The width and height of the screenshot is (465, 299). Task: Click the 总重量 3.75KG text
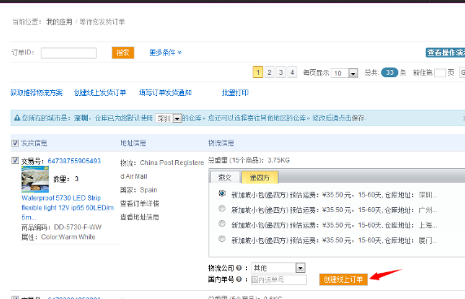pos(249,160)
